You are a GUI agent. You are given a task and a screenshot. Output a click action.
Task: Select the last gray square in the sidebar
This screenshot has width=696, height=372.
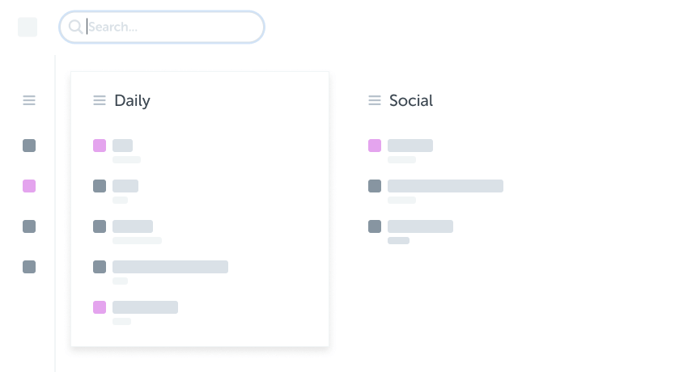(x=29, y=267)
